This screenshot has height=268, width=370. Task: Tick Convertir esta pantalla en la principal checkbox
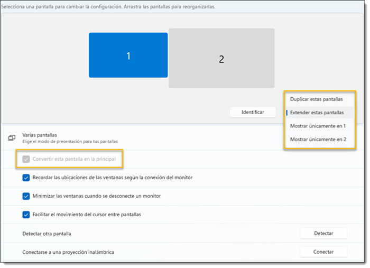pos(26,159)
